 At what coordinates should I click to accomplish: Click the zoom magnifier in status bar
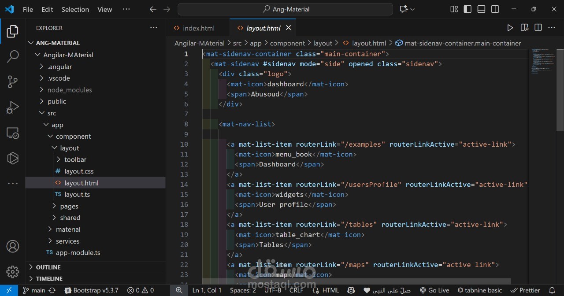coord(179,290)
